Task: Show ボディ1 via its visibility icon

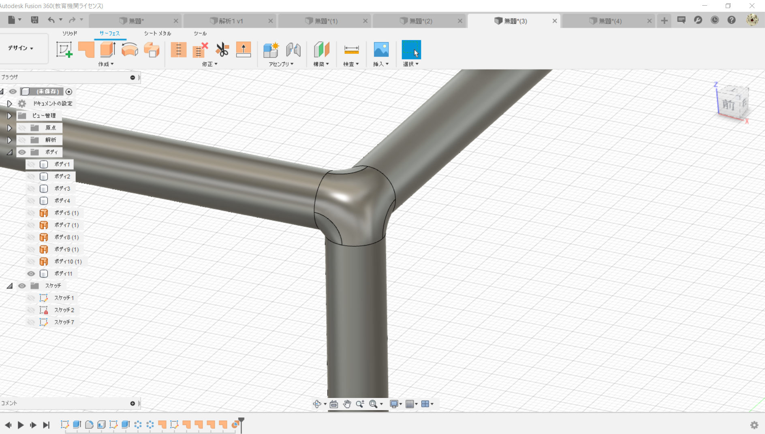Action: coord(31,164)
